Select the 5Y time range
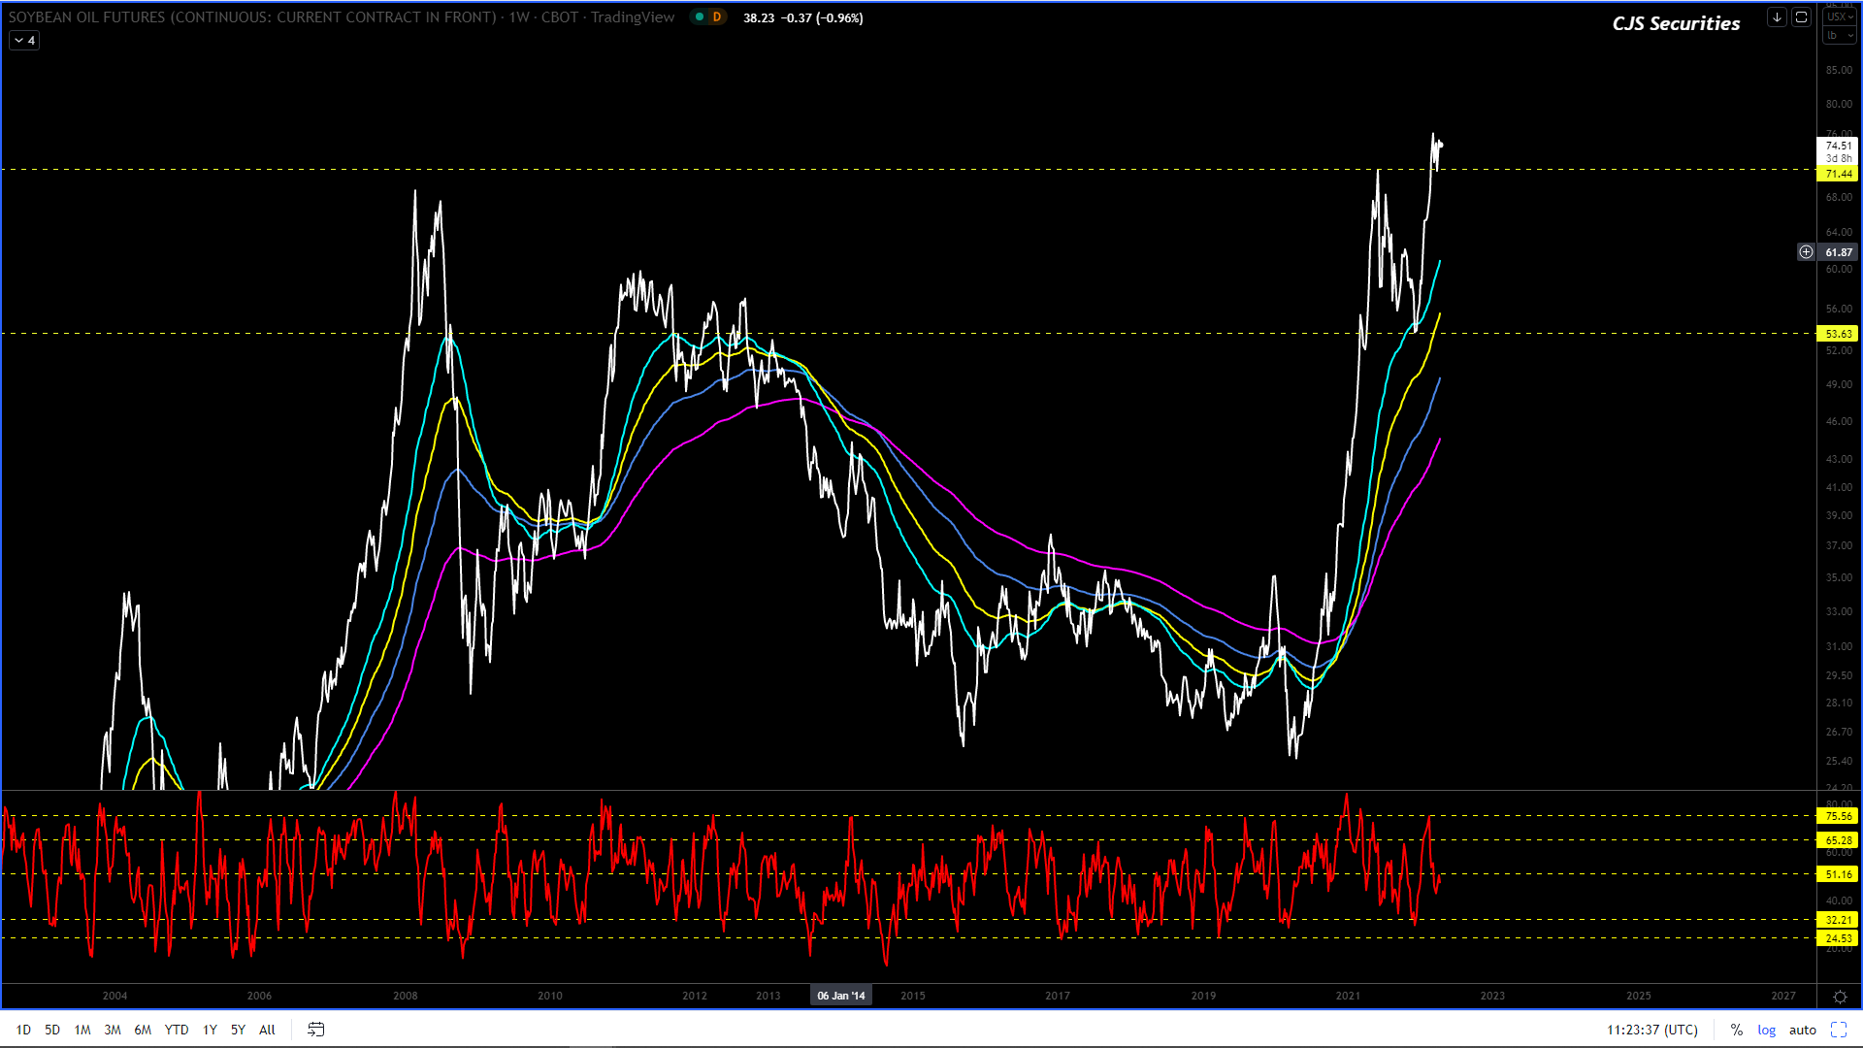Screen dimensions: 1863x1048 [x=238, y=1030]
